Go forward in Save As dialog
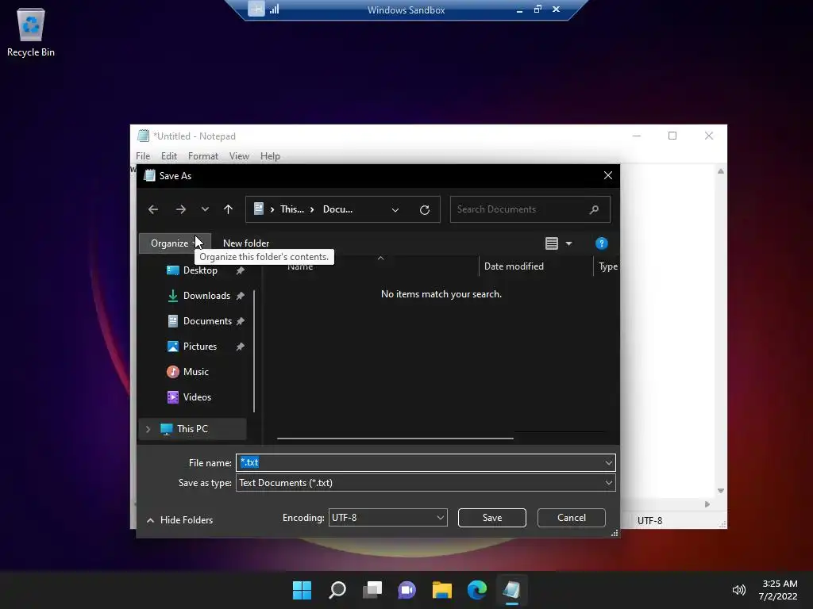The image size is (813, 609). [180, 209]
